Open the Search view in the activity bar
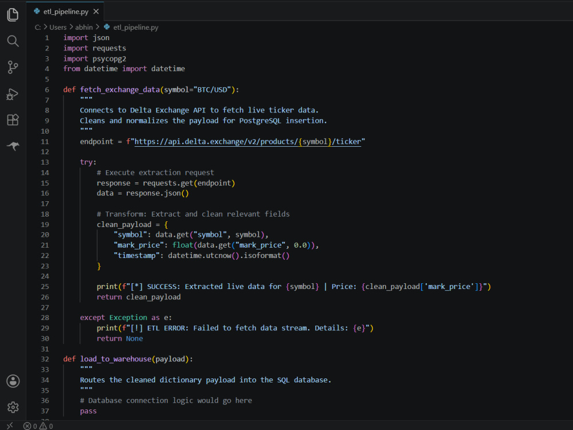This screenshot has width=573, height=430. point(13,41)
